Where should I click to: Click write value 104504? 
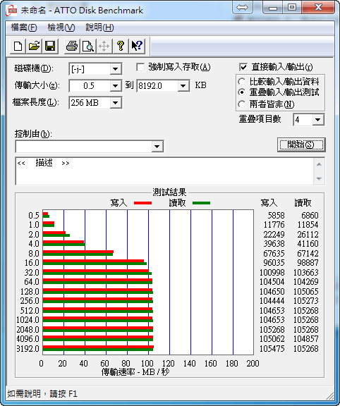point(272,282)
